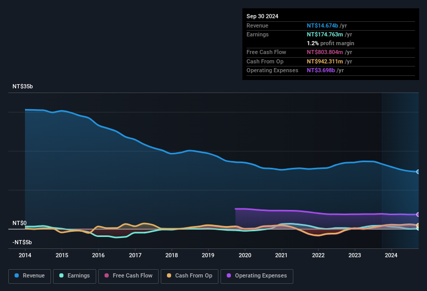Click the teal dot in Earnings legend
The height and width of the screenshot is (291, 427).
61,275
